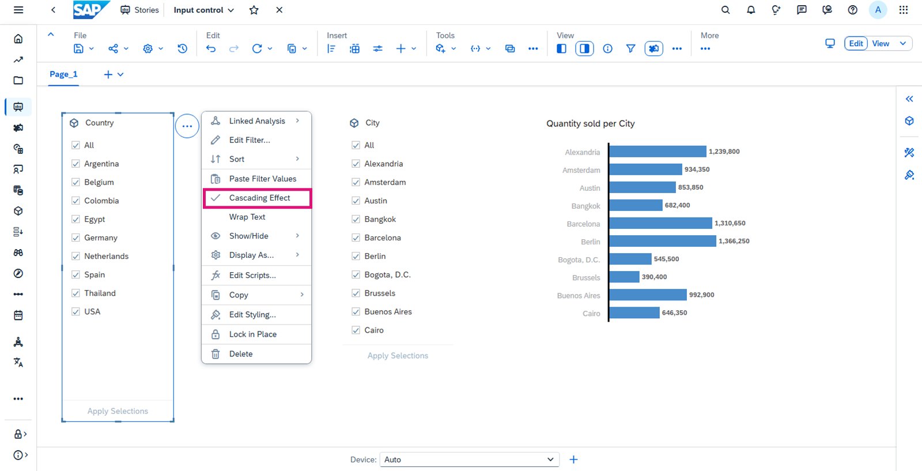Expand the Input control title dropdown
Screen dimensions: 922x471
point(231,10)
